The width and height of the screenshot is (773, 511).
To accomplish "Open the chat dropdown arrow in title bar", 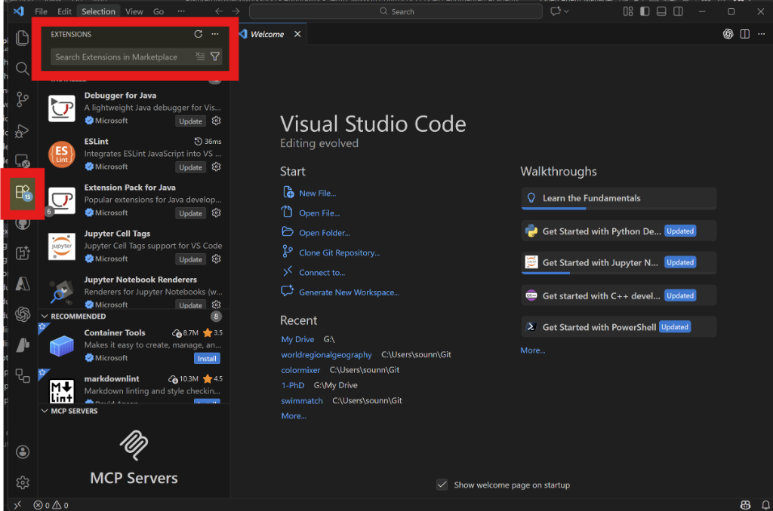I will 566,11.
